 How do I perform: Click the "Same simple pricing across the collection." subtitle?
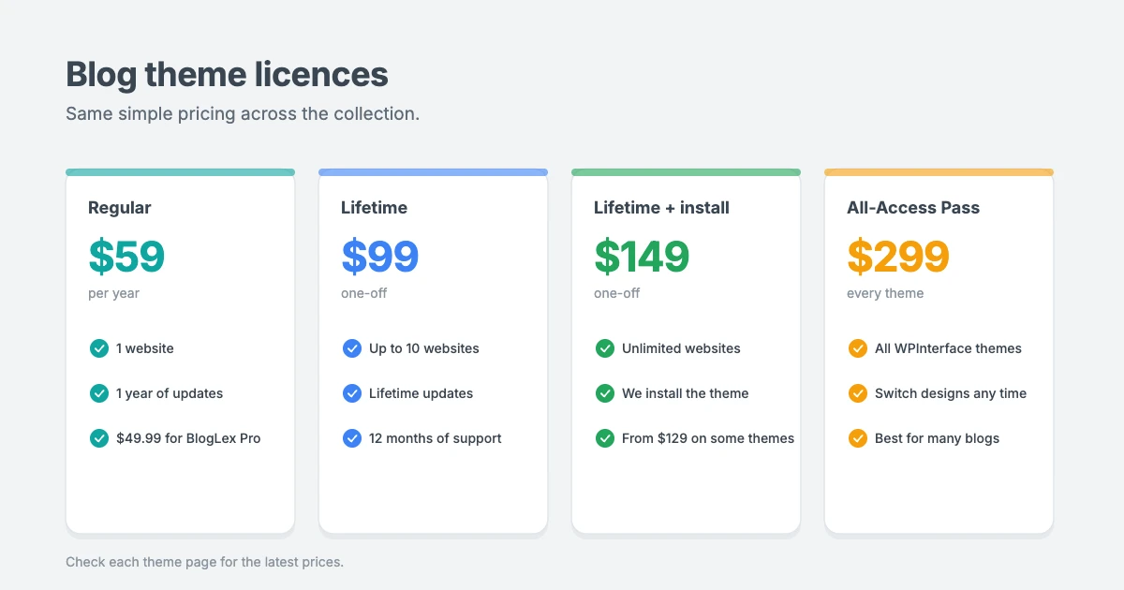click(243, 114)
